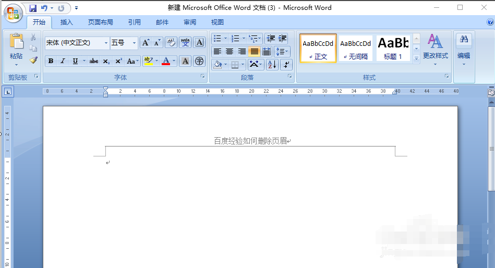Customize Quick Access Toolbar dropdown
Screen dimensions: 495x268
click(x=76, y=8)
